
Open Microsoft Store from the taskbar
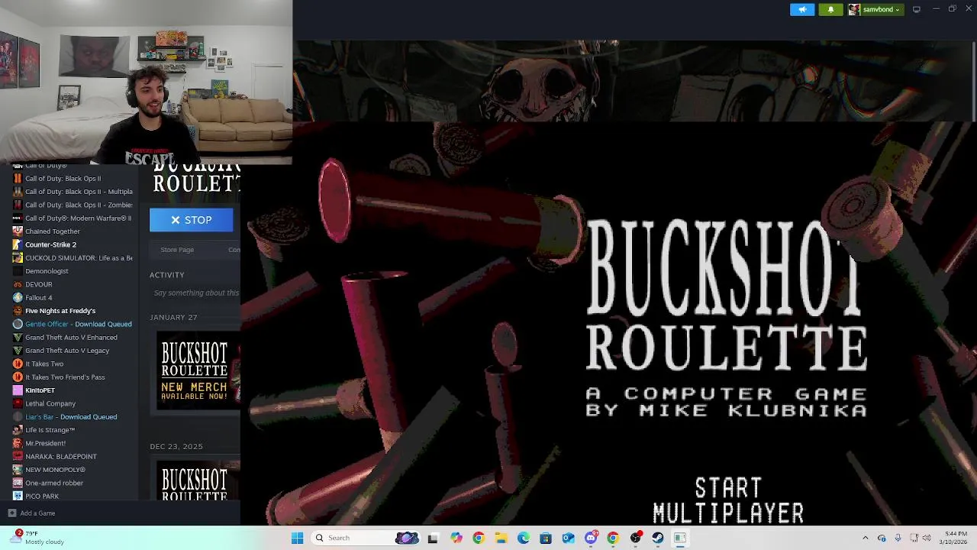point(546,538)
